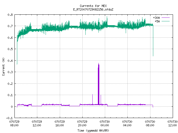The image size is (178, 133).
Task: Click the +5A legend label
Action: (157, 21)
